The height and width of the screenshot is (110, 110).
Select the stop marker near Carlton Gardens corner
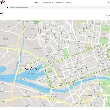tap(103, 45)
